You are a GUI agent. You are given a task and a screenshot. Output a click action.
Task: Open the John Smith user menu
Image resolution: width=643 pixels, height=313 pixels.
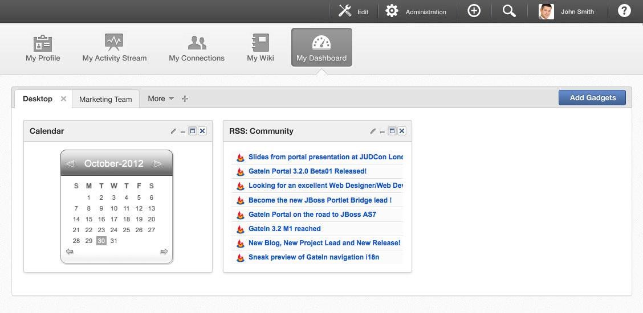(x=567, y=11)
